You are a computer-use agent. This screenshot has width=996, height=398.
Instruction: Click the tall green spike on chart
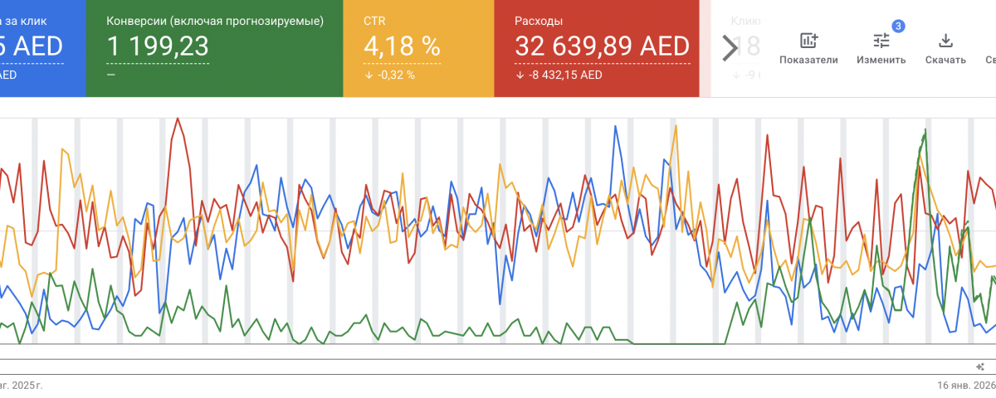924,131
